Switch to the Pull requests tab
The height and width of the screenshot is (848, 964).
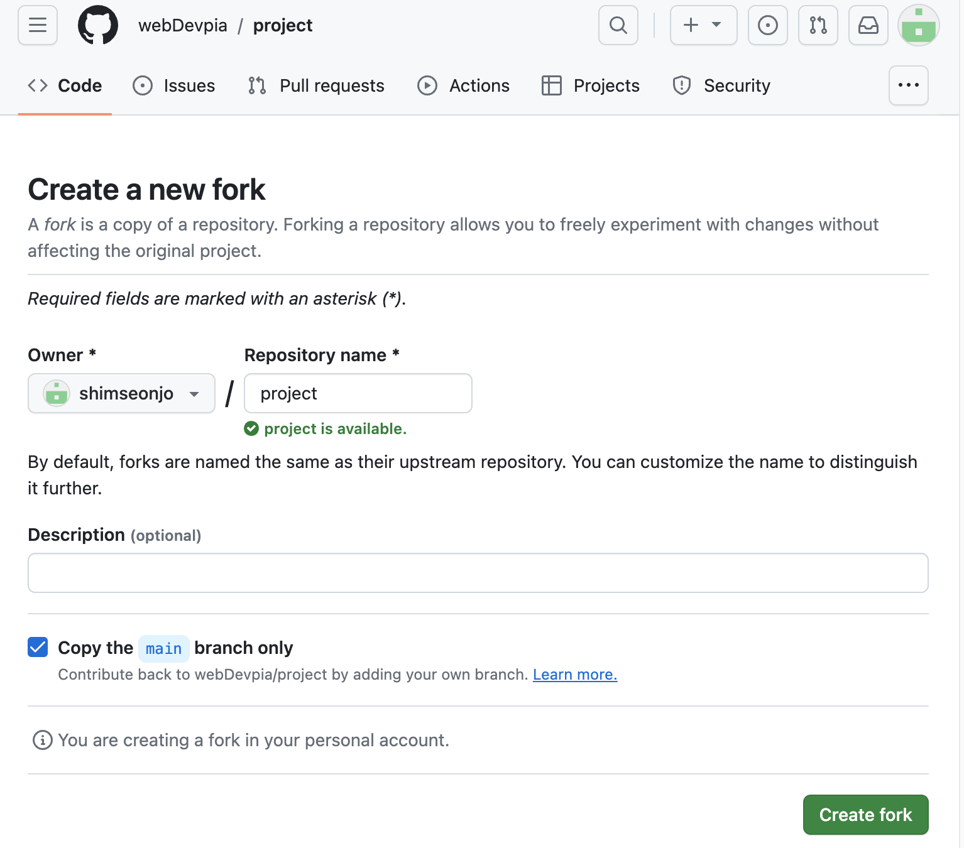(x=315, y=85)
